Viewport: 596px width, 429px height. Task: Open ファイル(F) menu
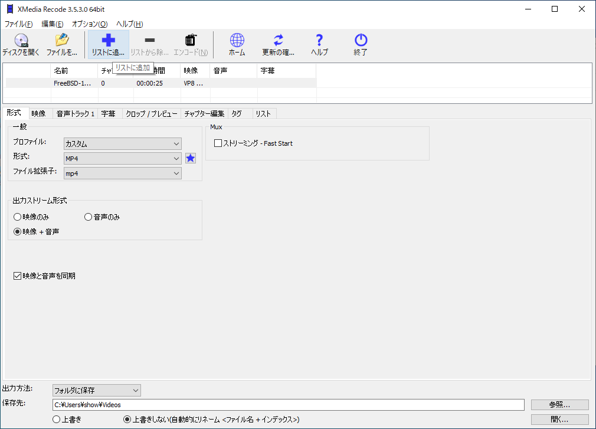(x=18, y=24)
